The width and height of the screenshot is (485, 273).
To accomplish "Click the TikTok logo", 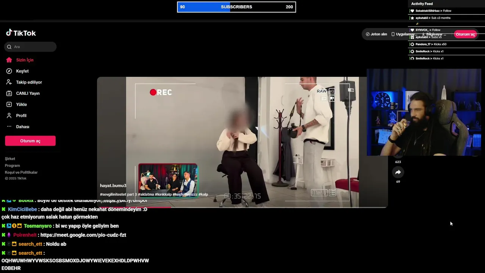I will coord(21,33).
